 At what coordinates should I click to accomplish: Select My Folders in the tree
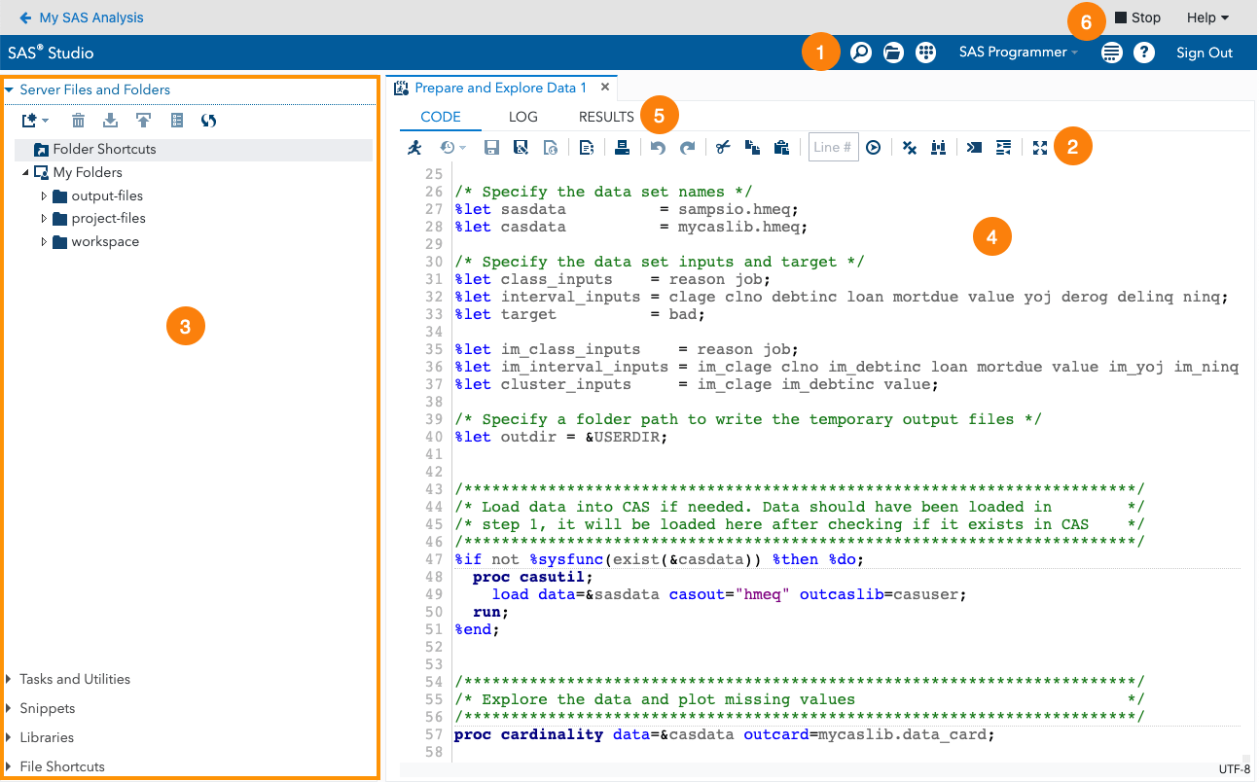(x=88, y=172)
